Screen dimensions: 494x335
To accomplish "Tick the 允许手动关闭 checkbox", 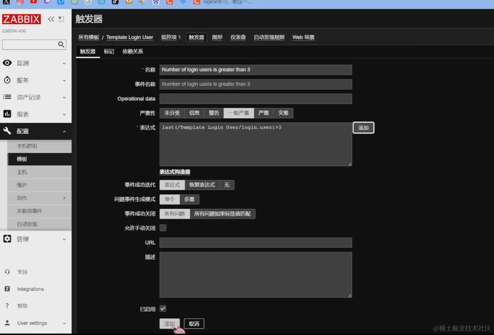I will 163,228.
